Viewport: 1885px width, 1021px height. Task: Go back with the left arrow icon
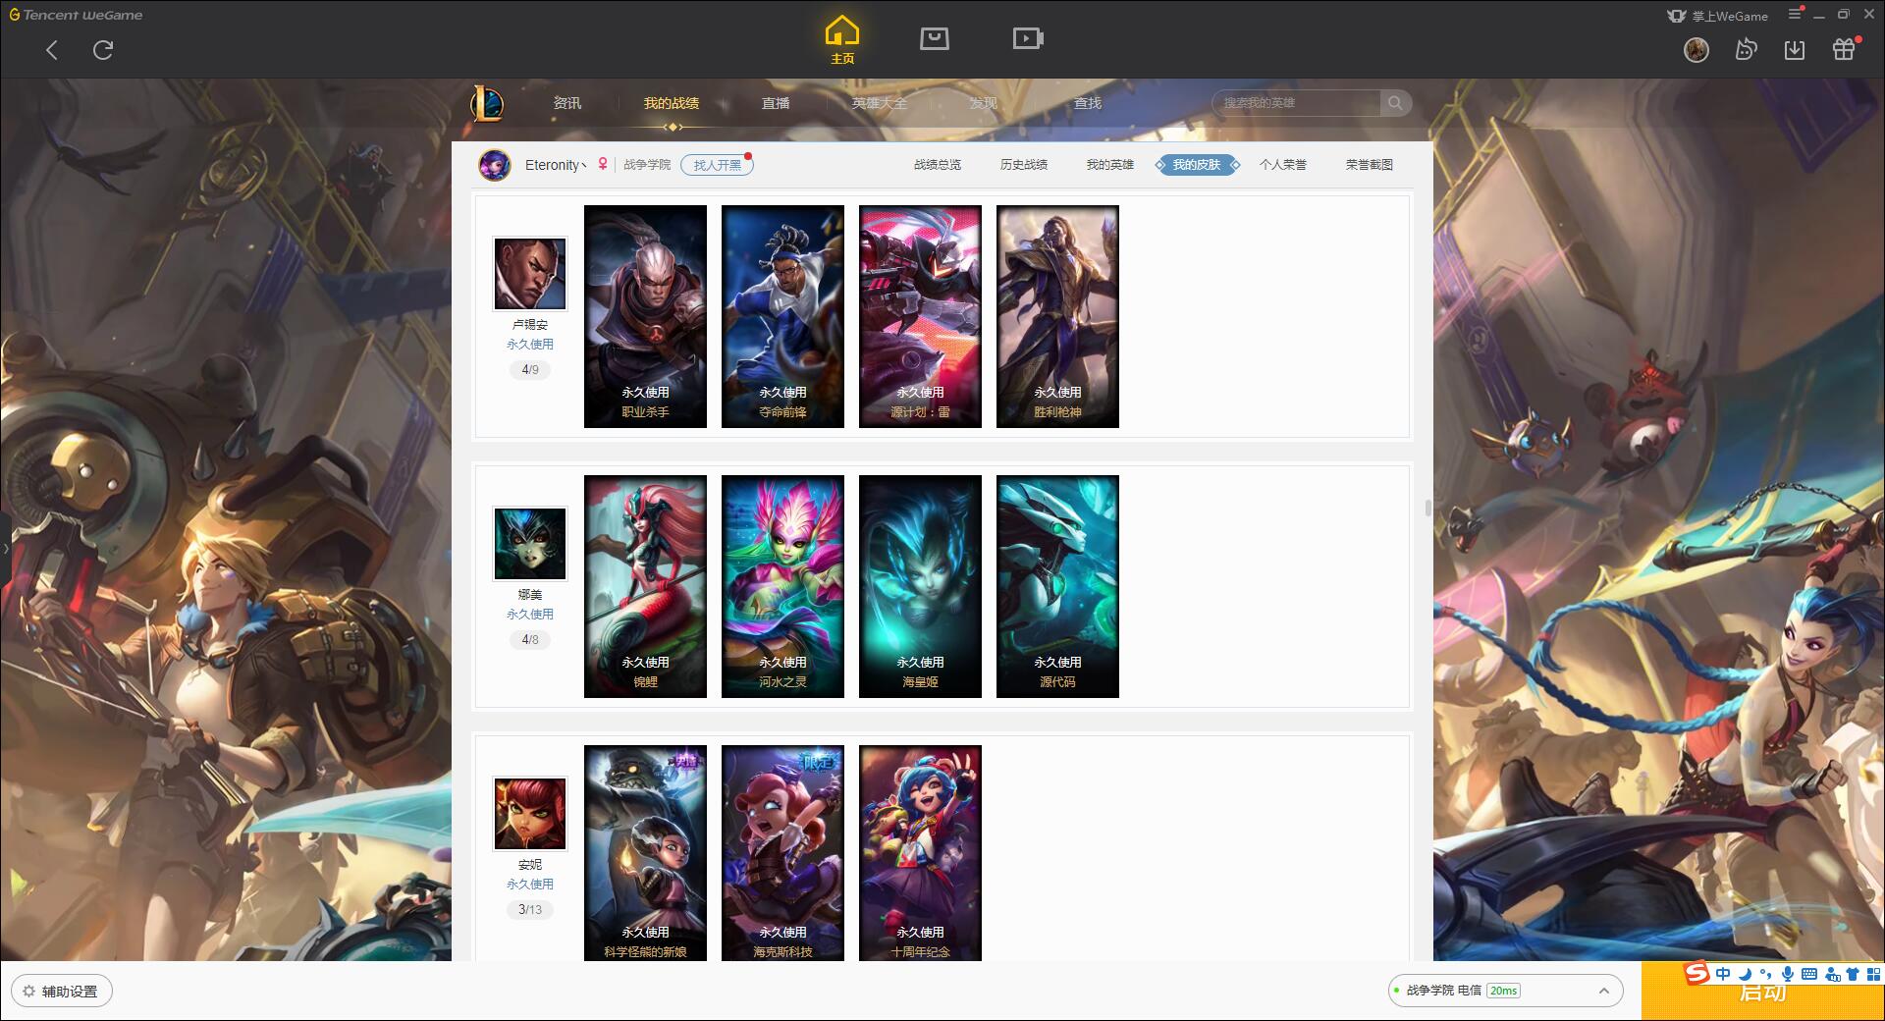pyautogui.click(x=52, y=50)
